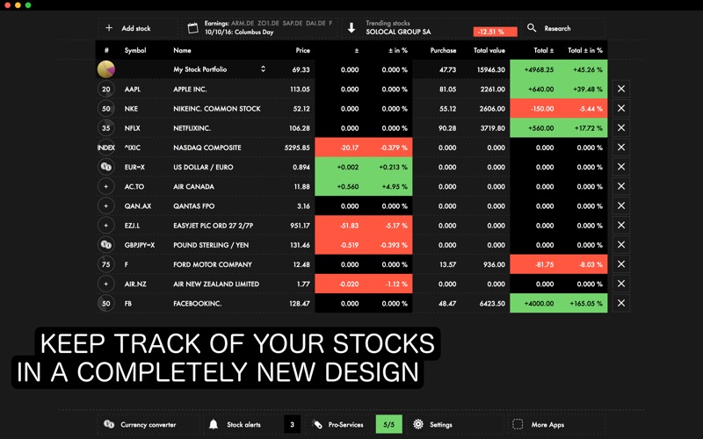Remove the NFLX row with X
703x439 pixels.
point(621,128)
